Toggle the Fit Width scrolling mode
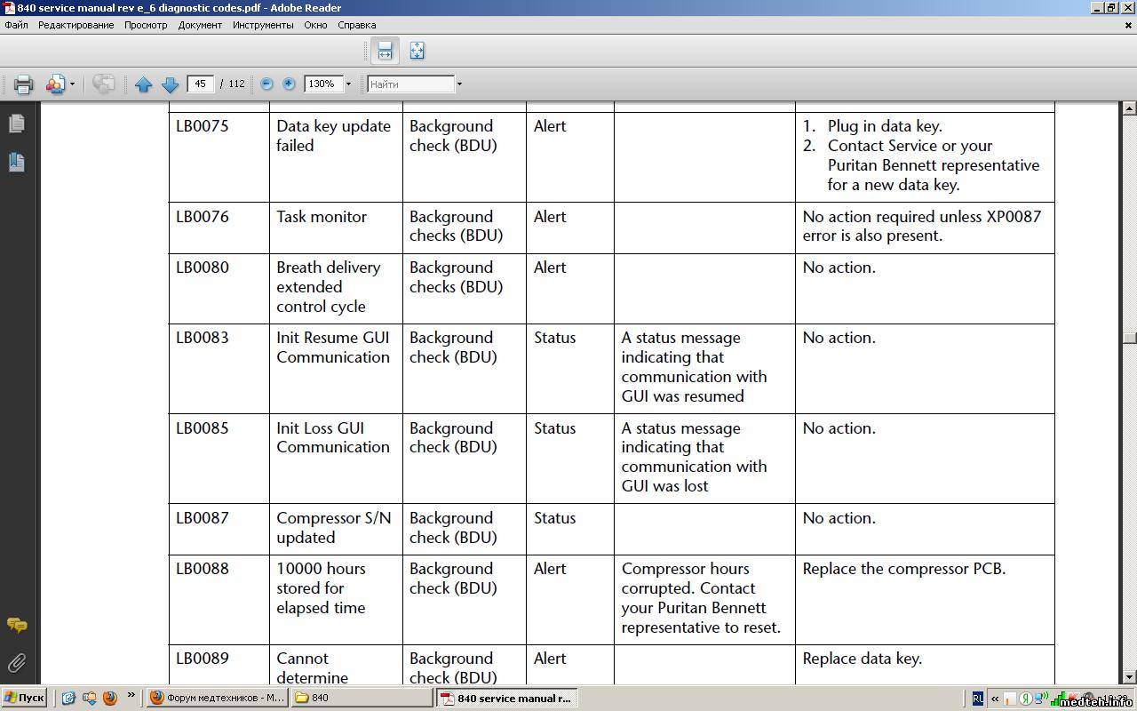This screenshot has width=1137, height=711. pyautogui.click(x=385, y=51)
